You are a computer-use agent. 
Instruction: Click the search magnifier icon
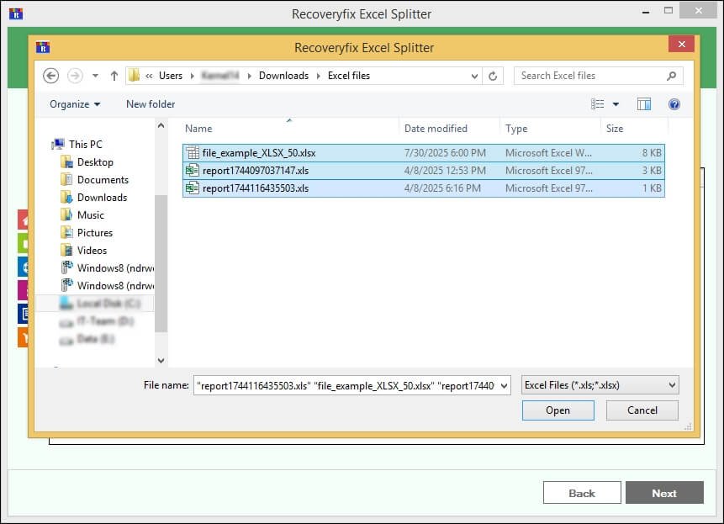671,76
